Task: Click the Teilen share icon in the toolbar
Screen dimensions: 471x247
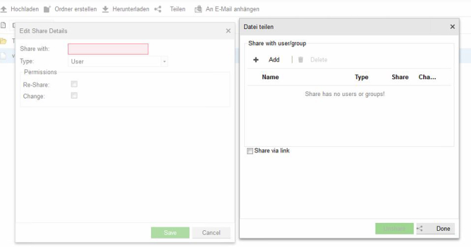Action: 158,9
